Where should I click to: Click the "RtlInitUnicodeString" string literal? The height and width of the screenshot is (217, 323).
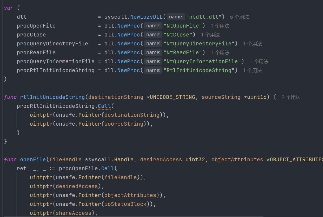pos(199,70)
